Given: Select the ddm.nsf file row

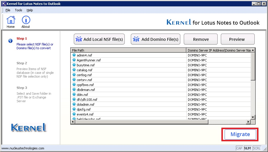Looking at the screenshot, I should pyautogui.click(x=161, y=95).
